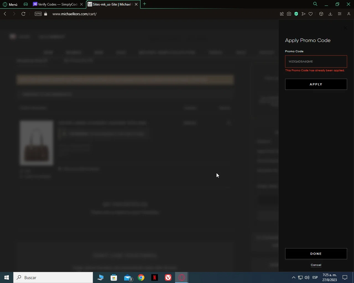The image size is (354, 283).
Task: Open the Windows Start menu
Action: [7, 277]
